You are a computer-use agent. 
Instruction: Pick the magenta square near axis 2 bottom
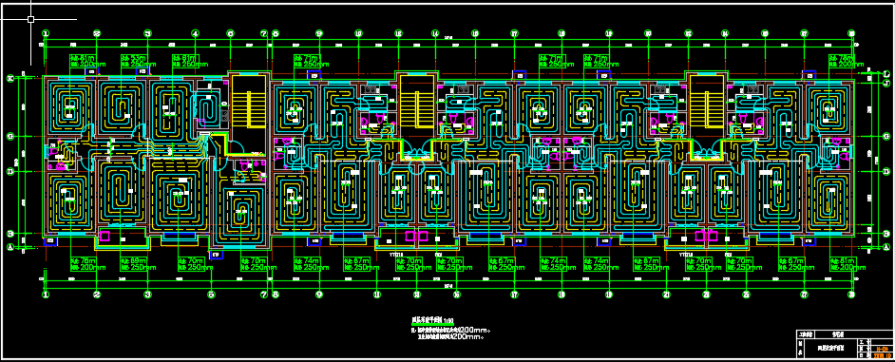coord(105,236)
